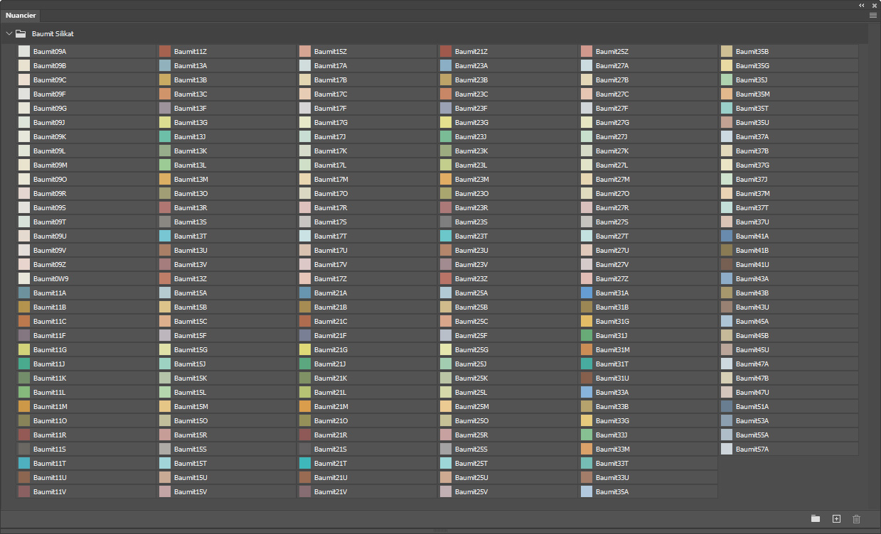Viewport: 881px width, 534px height.
Task: Pick the Baumit51A color swatch
Action: (x=727, y=406)
